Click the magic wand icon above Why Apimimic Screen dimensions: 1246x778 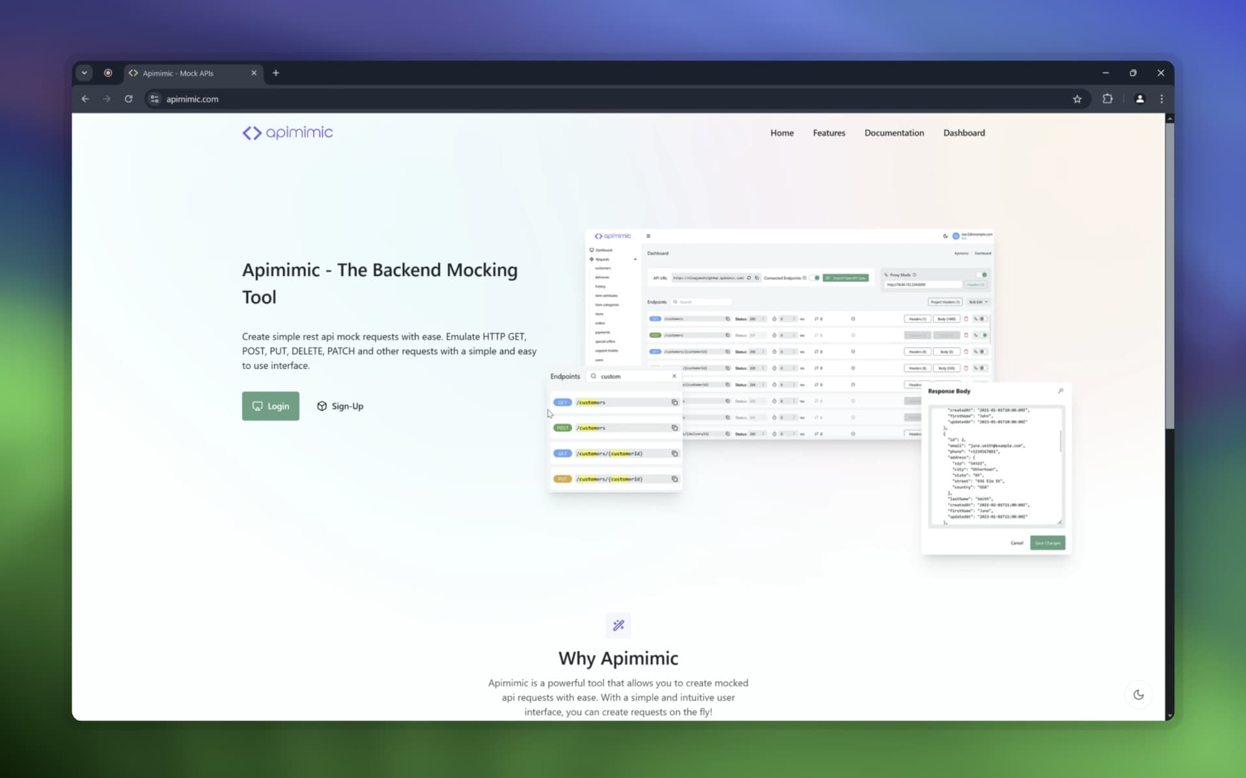618,625
